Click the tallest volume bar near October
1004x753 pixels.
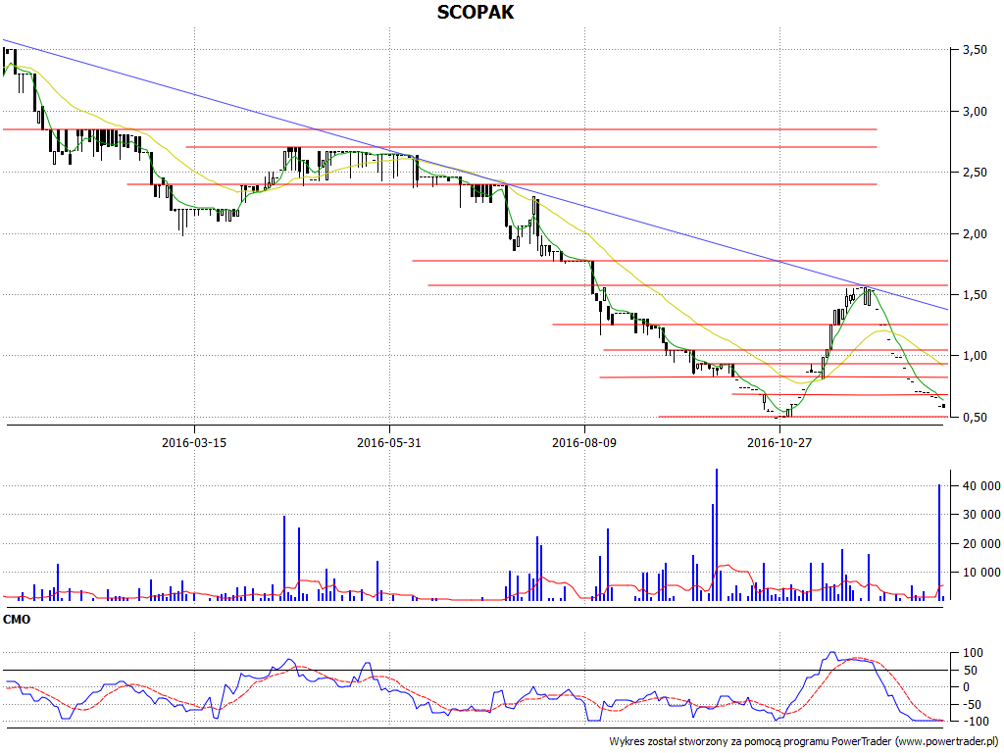[x=717, y=534]
